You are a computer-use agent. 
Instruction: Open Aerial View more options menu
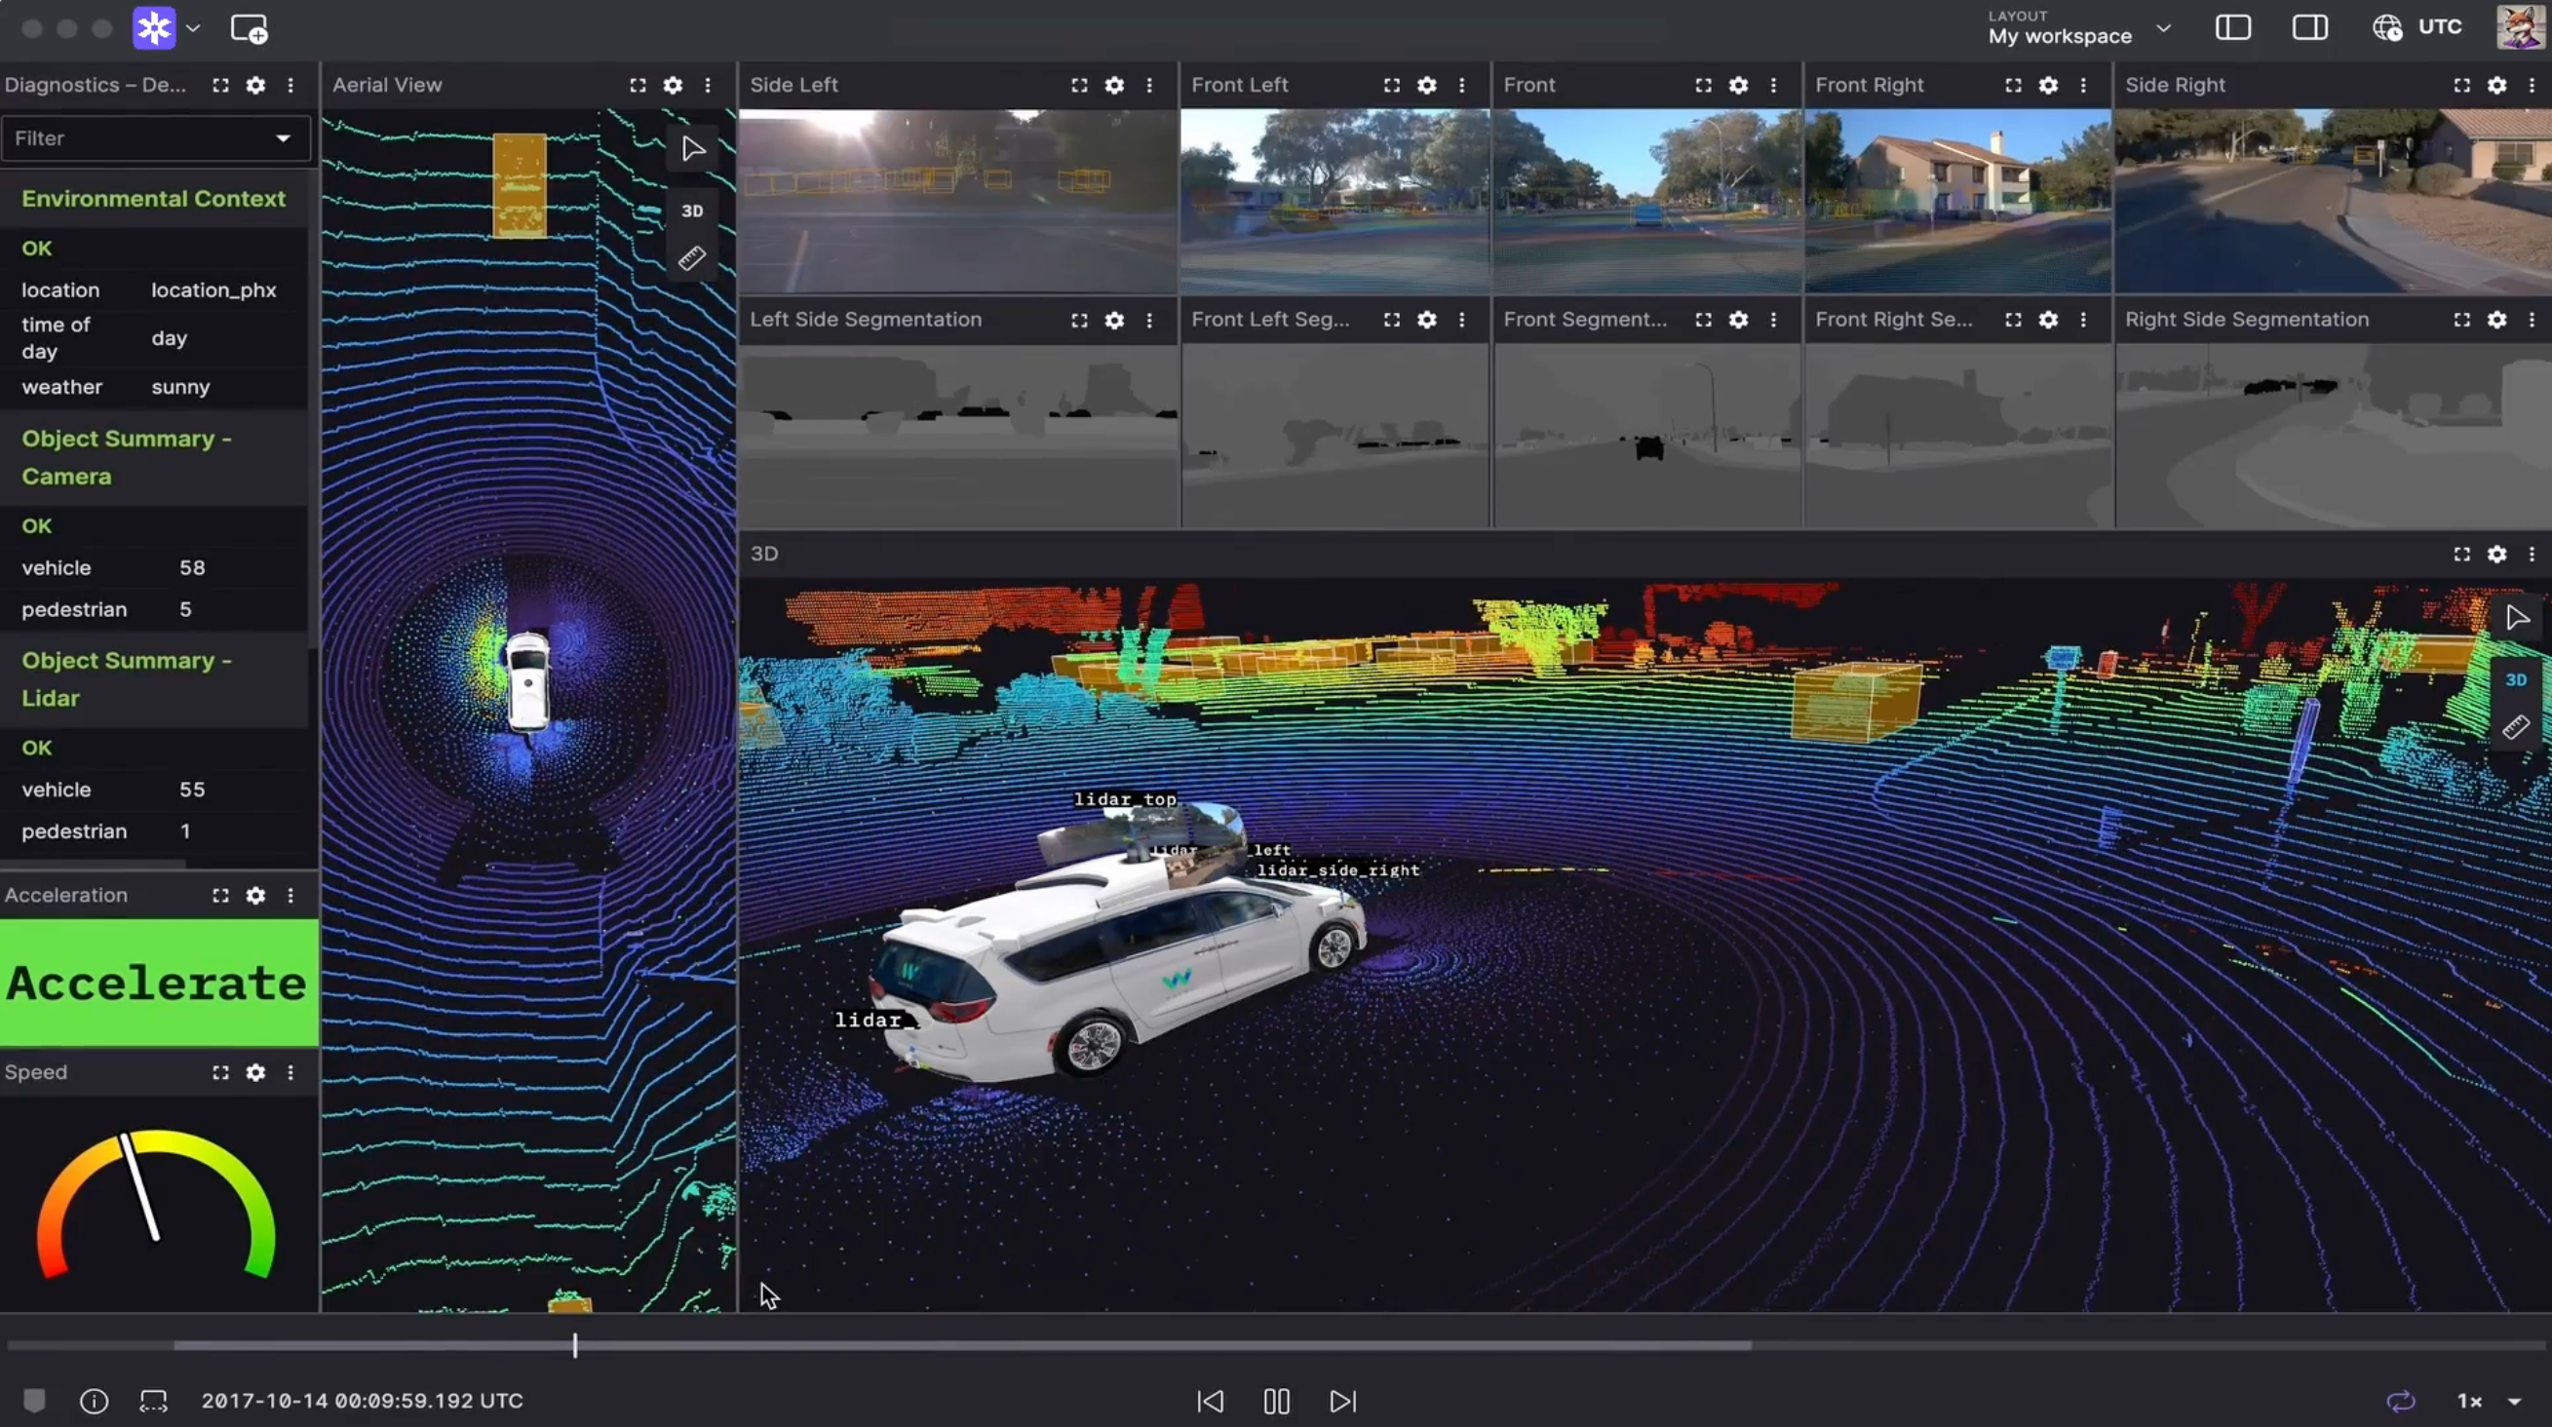click(708, 85)
